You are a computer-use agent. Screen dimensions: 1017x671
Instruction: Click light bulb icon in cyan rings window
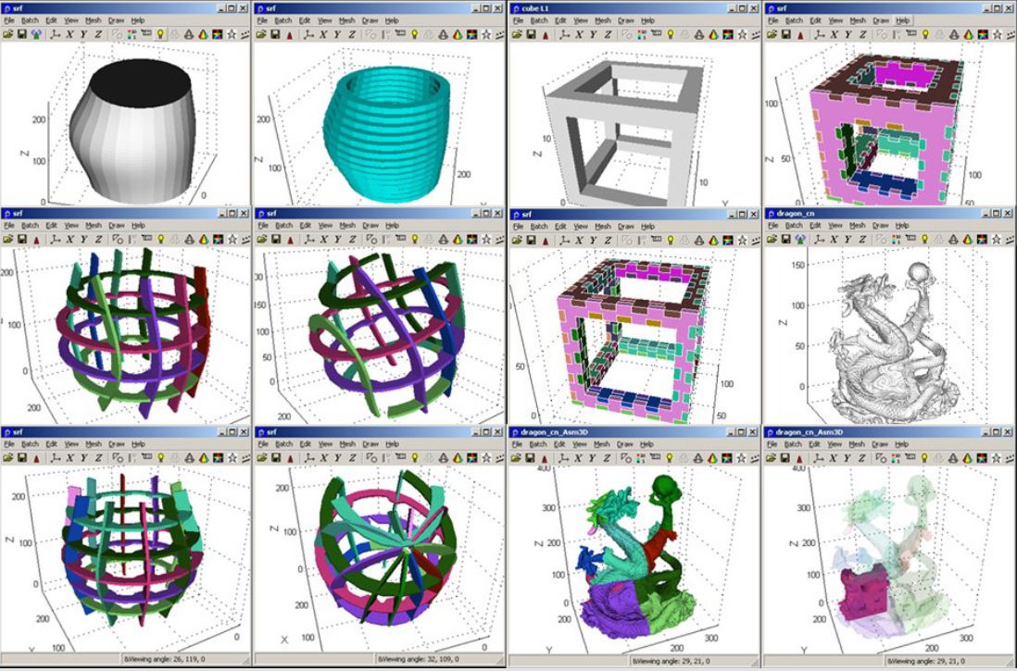pos(414,33)
